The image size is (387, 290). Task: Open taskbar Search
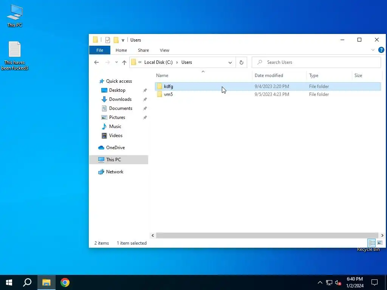27,282
